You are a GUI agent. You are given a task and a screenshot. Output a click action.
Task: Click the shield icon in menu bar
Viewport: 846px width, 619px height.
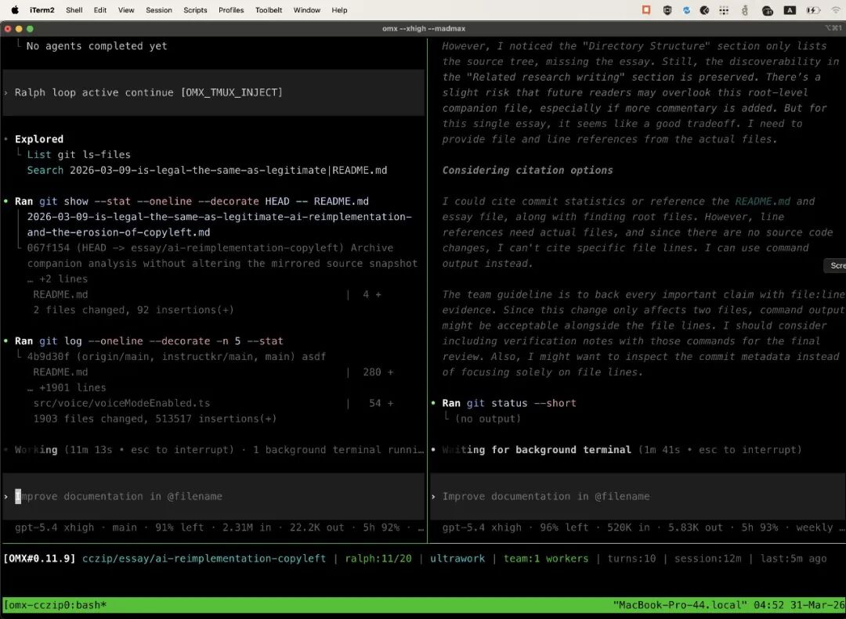pyautogui.click(x=667, y=10)
